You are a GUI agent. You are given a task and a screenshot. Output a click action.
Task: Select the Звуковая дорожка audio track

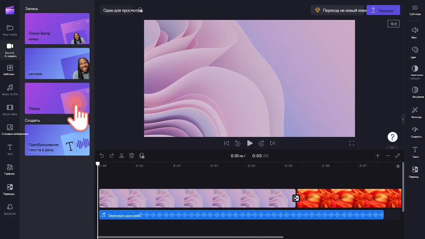coord(241,215)
